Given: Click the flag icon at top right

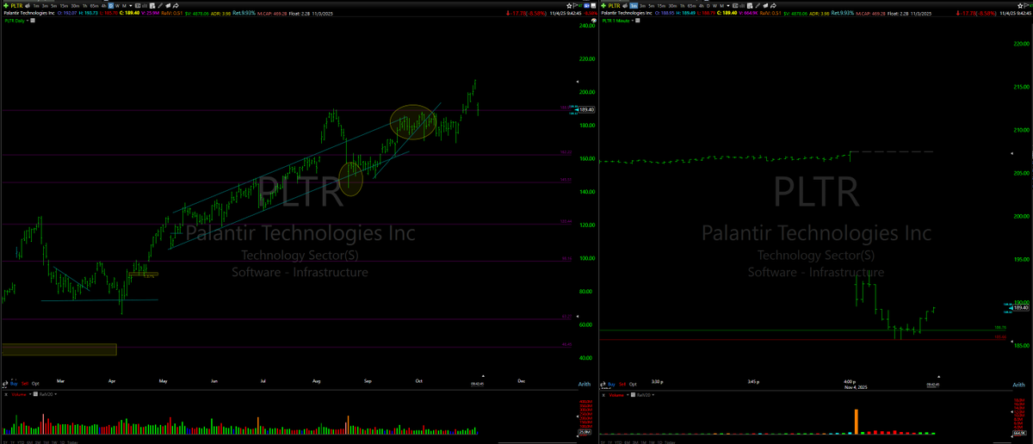Looking at the screenshot, I should coord(1027,5).
